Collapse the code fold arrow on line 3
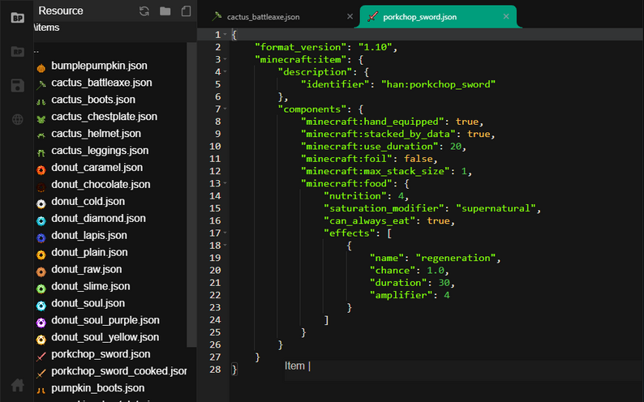This screenshot has height=402, width=644. point(225,60)
